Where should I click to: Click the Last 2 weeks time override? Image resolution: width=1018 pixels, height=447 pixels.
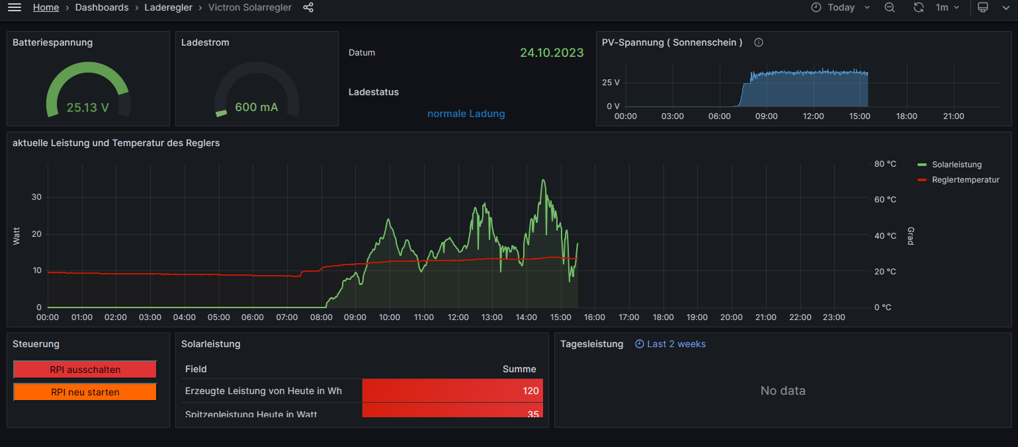click(x=670, y=344)
